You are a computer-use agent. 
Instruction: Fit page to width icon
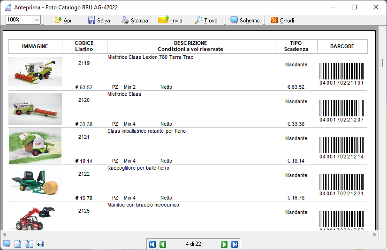[40, 244]
